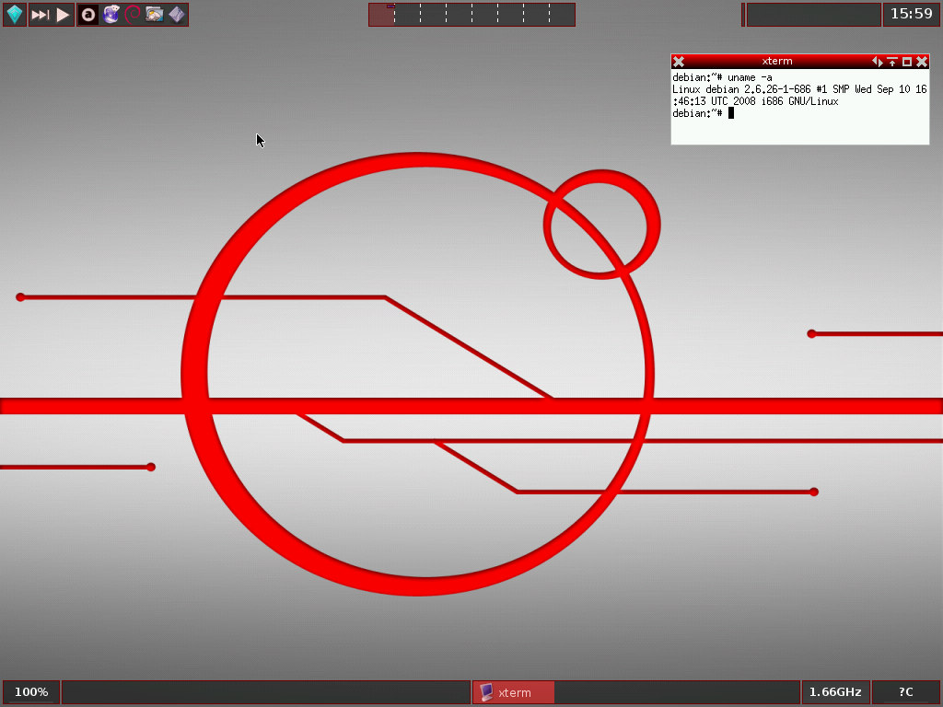Click the ?C temperature indicator
Image resolution: width=943 pixels, height=707 pixels.
point(906,692)
